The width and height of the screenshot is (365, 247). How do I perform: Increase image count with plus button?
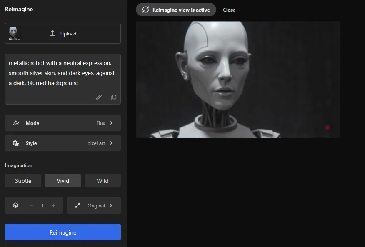point(53,205)
